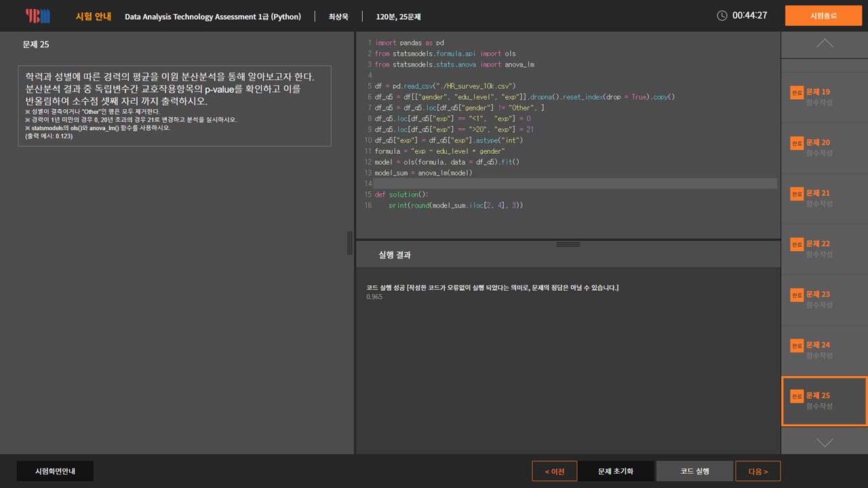Click the 완료 badge on 문제 19
This screenshot has height=488, width=868.
[x=797, y=92]
